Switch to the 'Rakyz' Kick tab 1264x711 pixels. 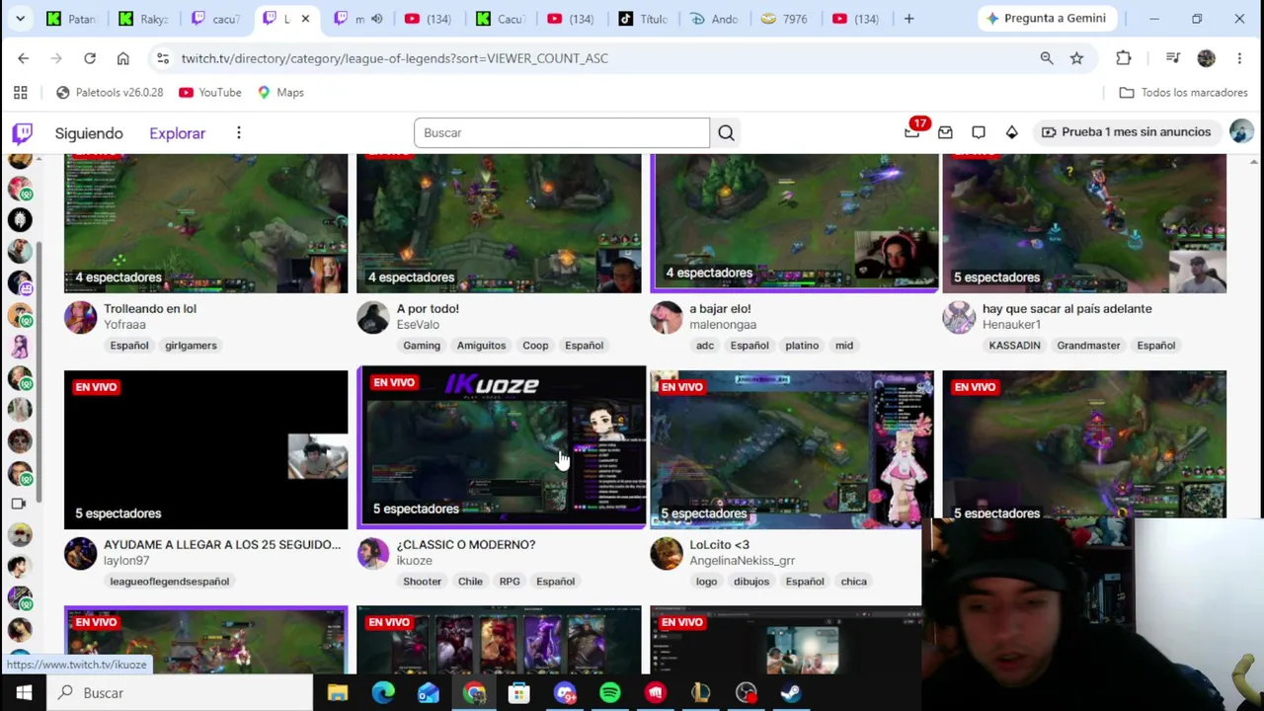point(145,19)
